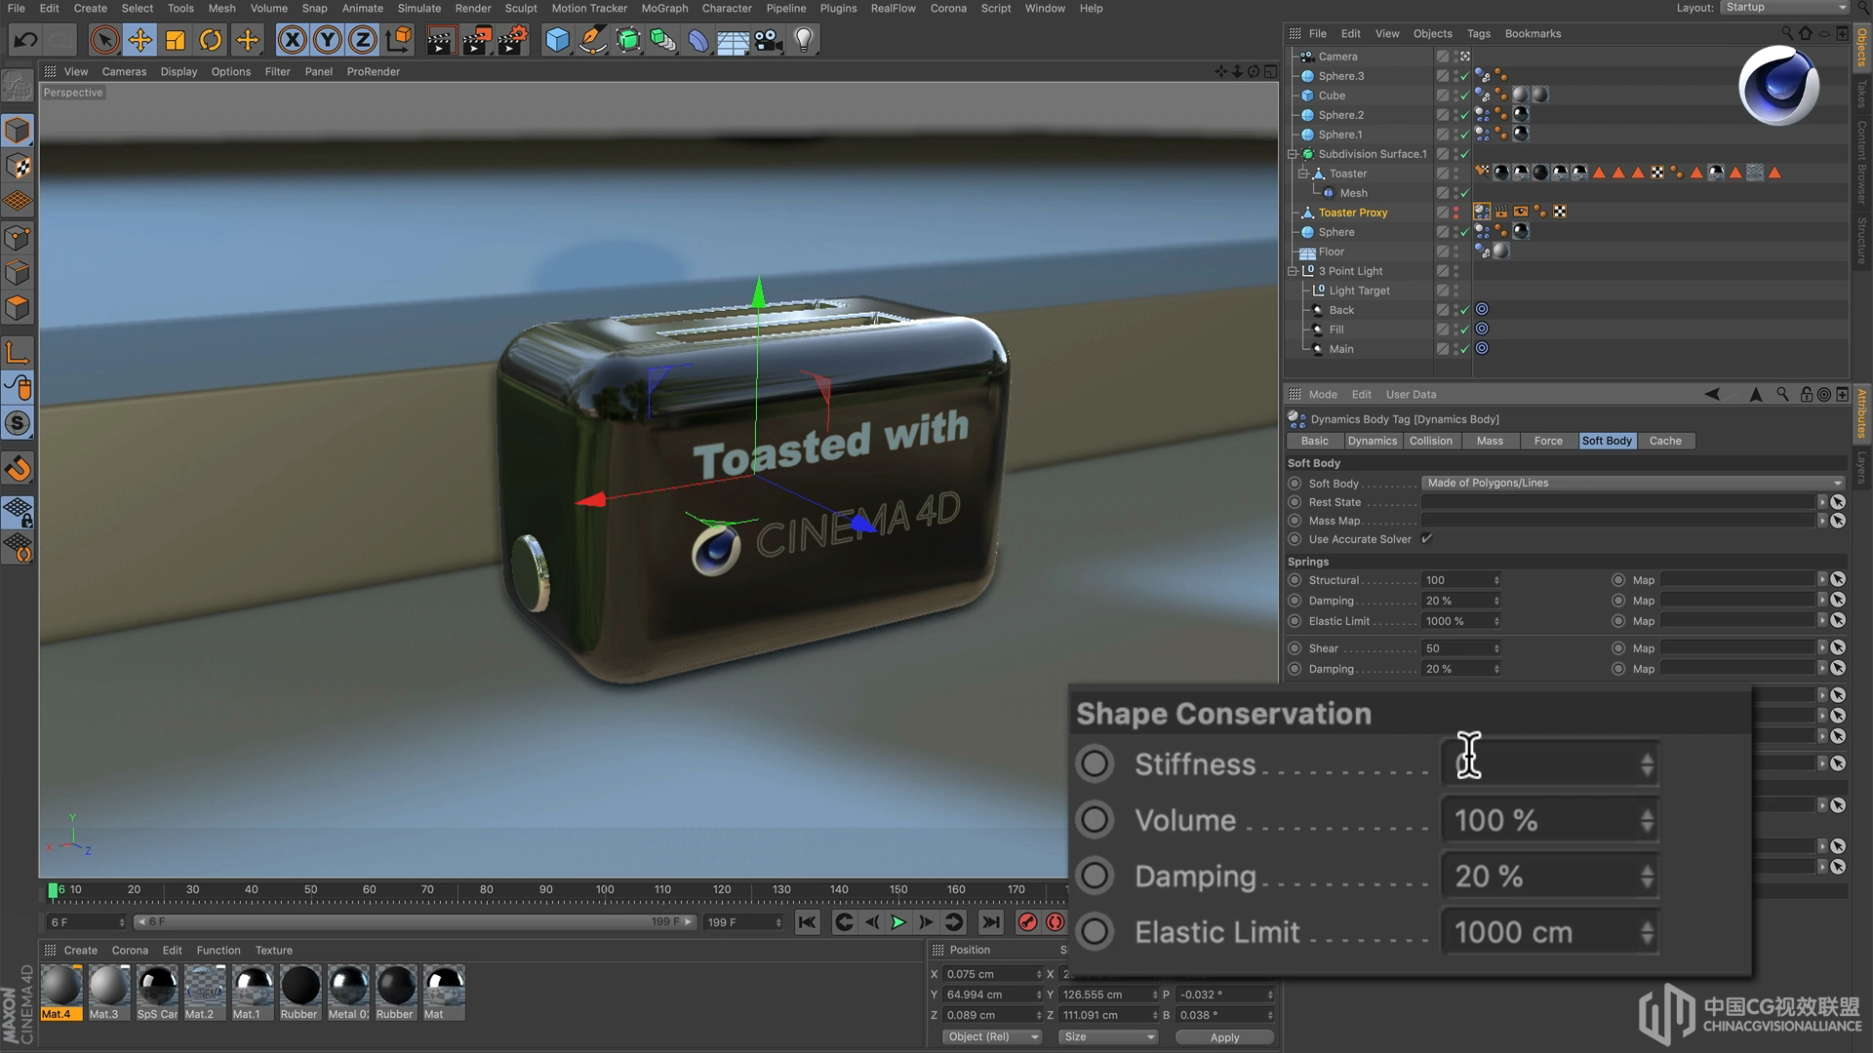Click Mass Map keyframe circle
Viewport: 1873px width, 1053px height.
pos(1295,521)
